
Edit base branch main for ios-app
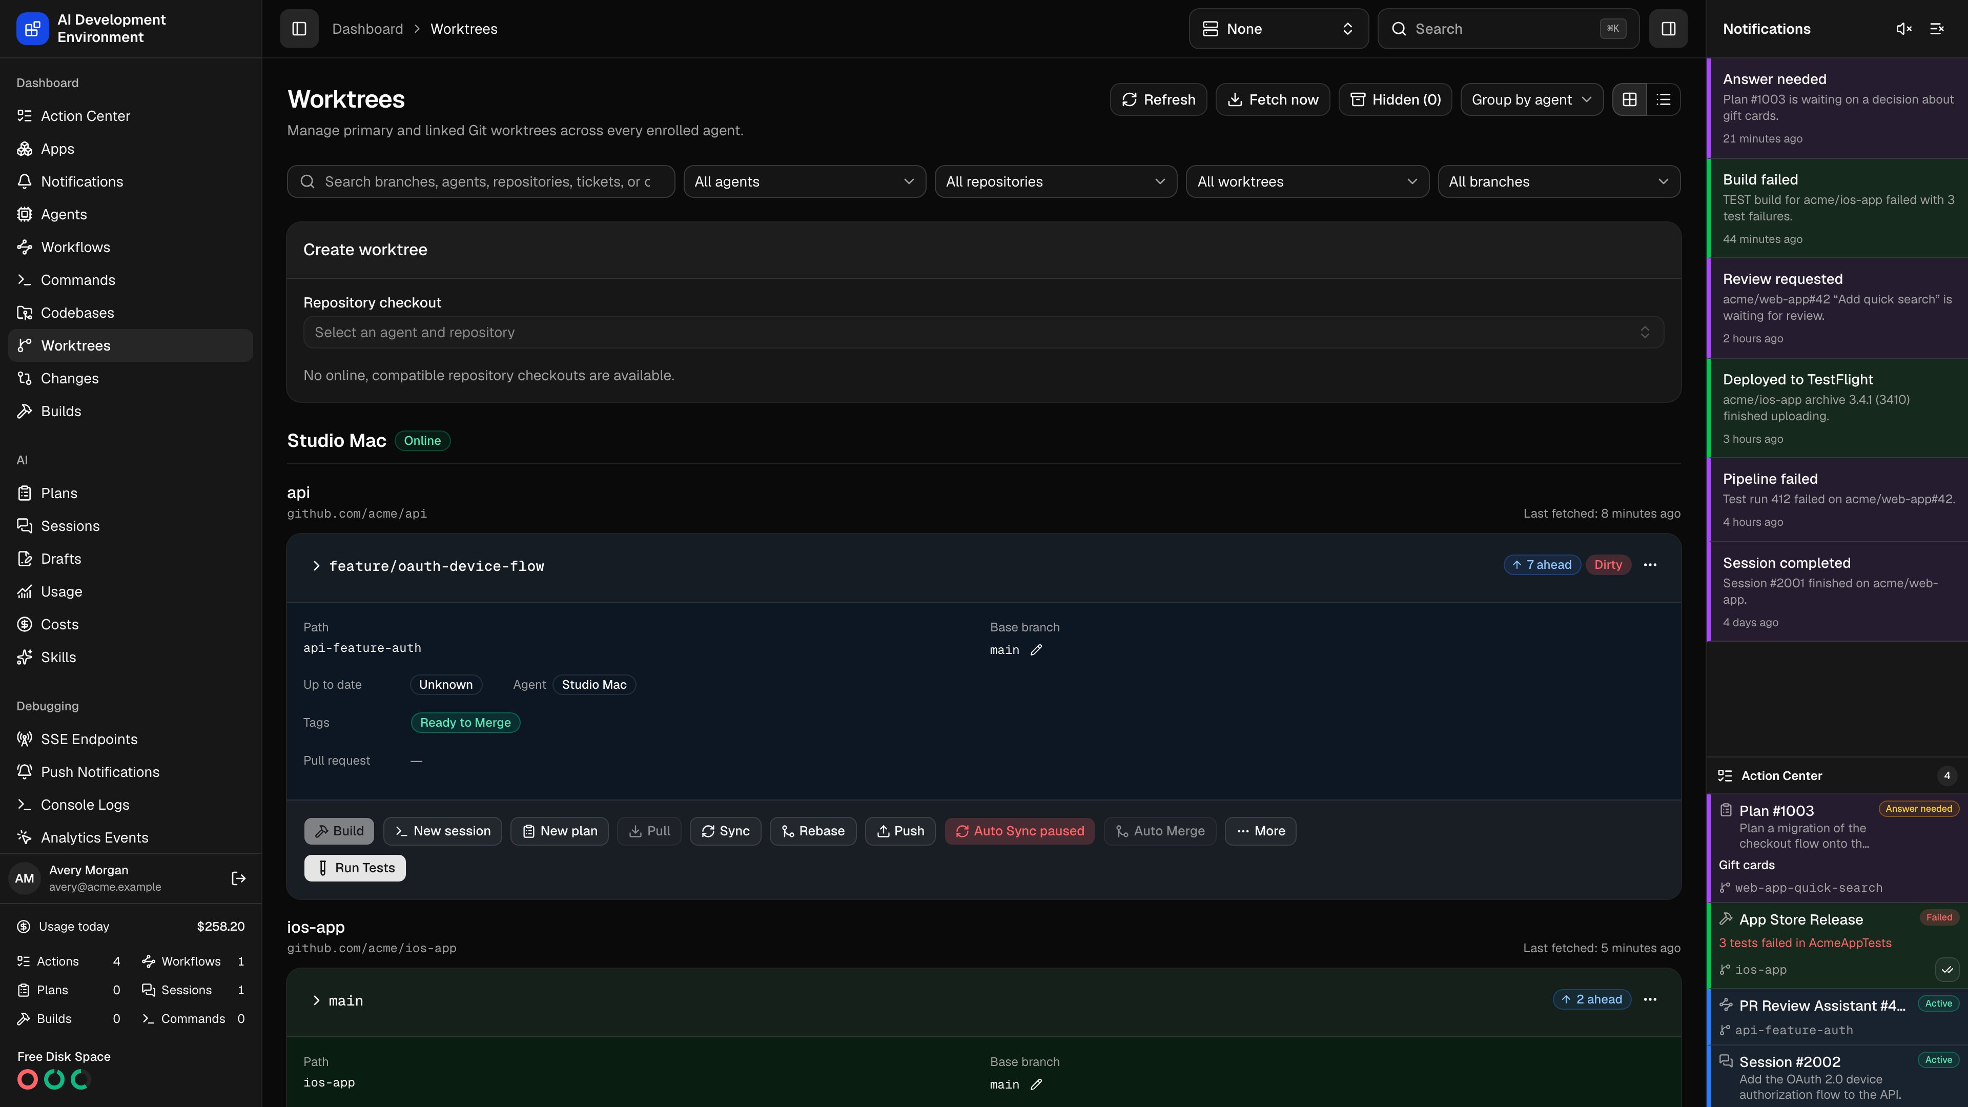coord(1036,1085)
